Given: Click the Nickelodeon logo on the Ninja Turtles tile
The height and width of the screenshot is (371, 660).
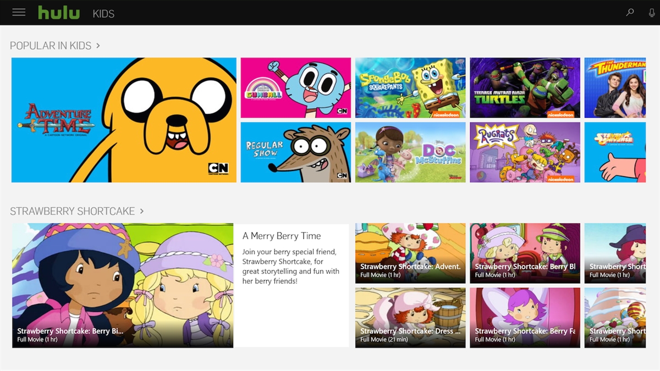Looking at the screenshot, I should pyautogui.click(x=560, y=114).
